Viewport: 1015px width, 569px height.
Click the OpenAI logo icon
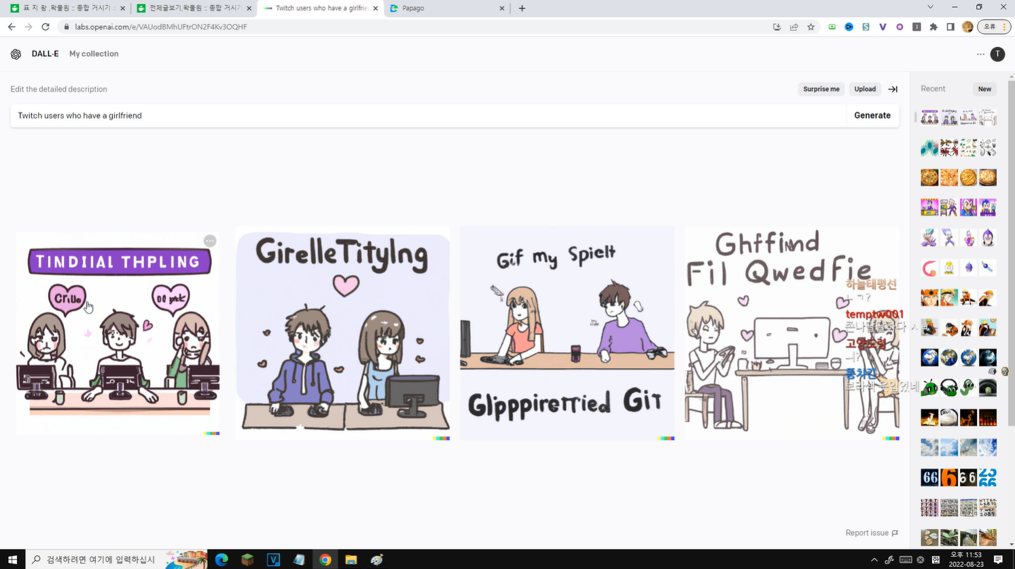(x=16, y=54)
